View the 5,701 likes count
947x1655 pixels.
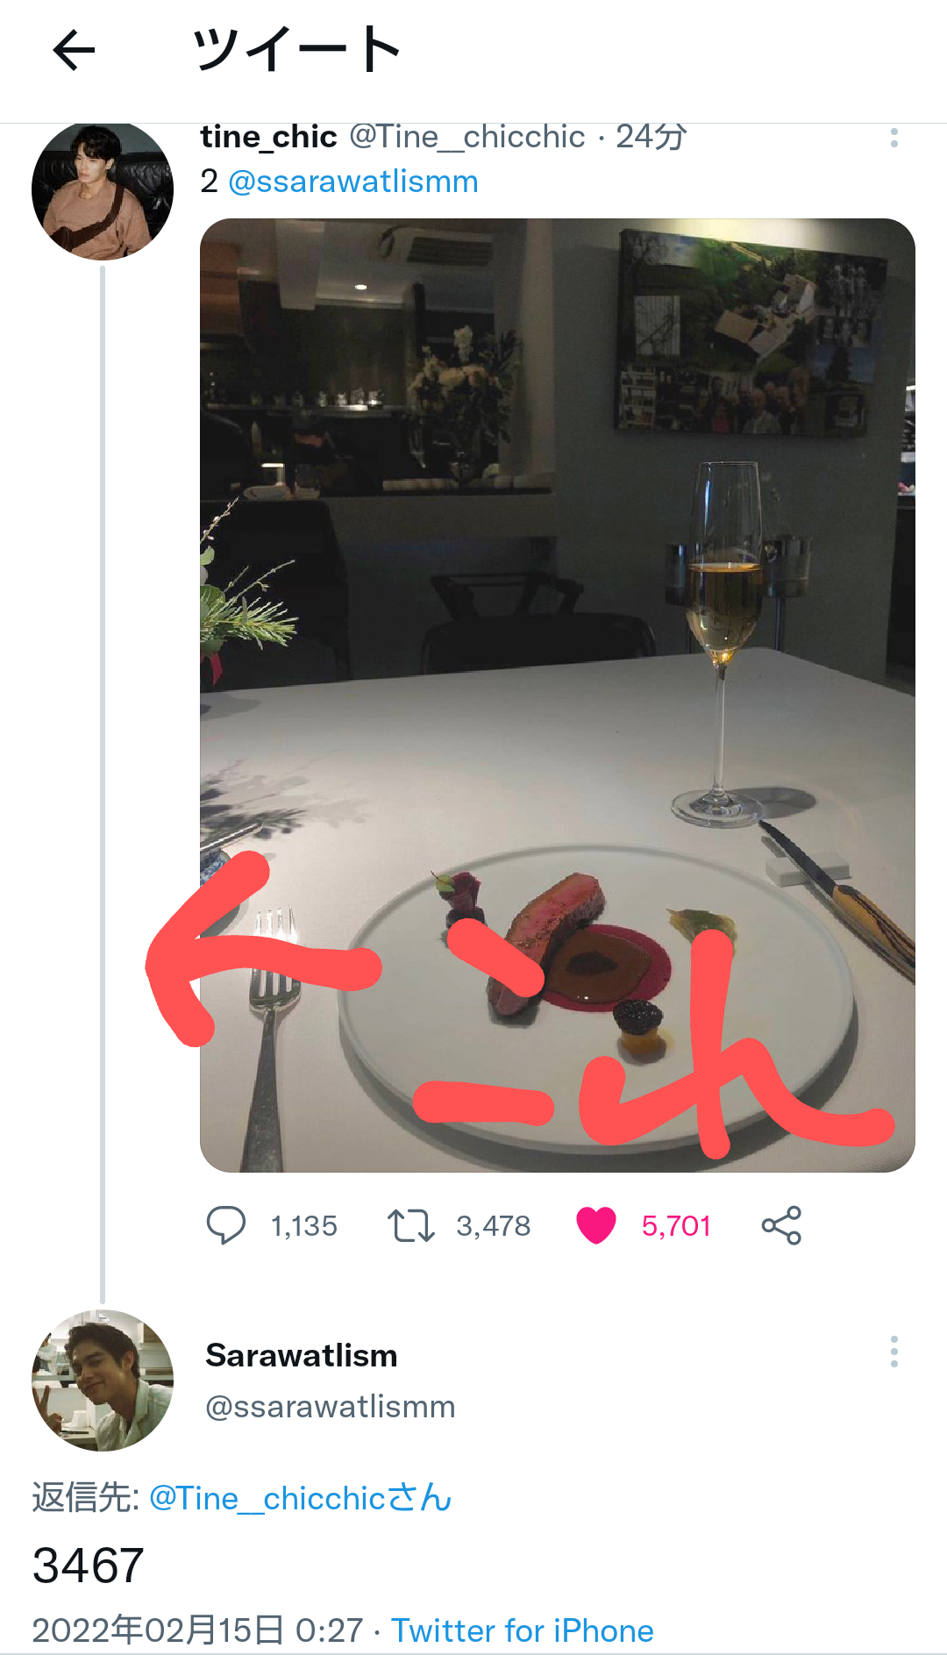[x=676, y=1225]
